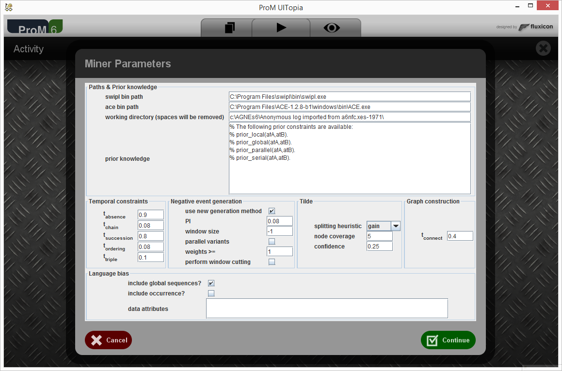Click the ProM 6 logo
The image size is (562, 371).
coord(35,27)
